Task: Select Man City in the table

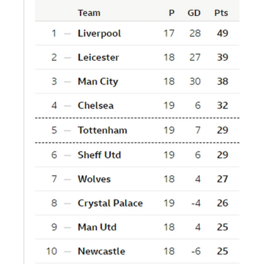Action: pos(98,81)
